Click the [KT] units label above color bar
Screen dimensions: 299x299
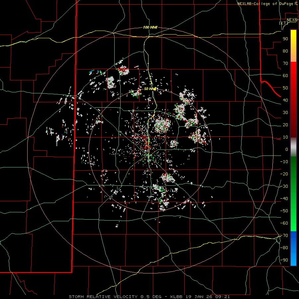284,23
